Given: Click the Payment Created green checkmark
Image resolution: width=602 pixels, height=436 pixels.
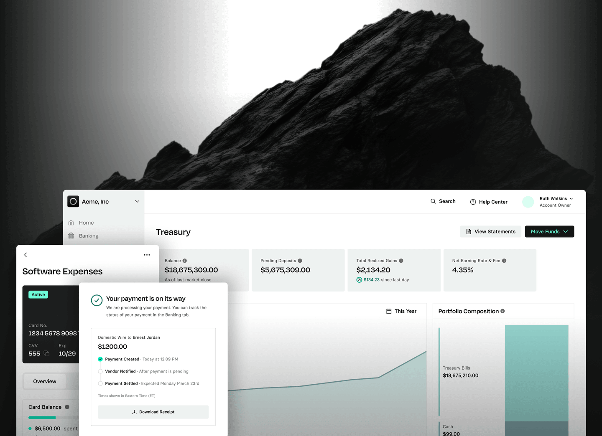Looking at the screenshot, I should [100, 359].
